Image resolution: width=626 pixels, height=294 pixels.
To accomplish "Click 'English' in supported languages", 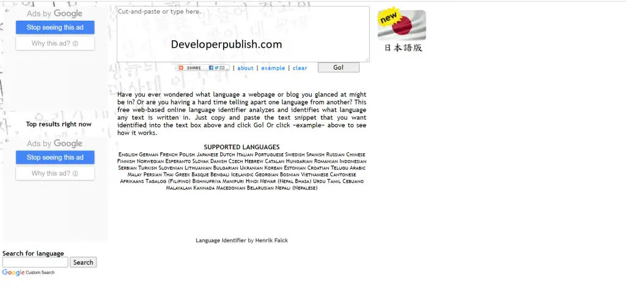I will click(x=128, y=155).
